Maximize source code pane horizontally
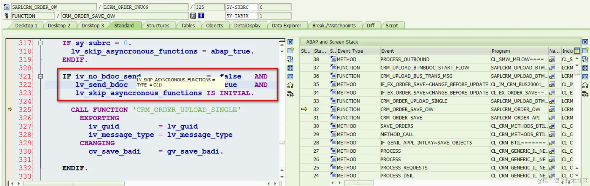590x186 pixels. coord(290,77)
